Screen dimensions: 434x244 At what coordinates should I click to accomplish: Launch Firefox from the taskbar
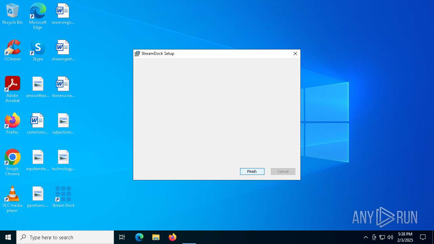pos(173,237)
